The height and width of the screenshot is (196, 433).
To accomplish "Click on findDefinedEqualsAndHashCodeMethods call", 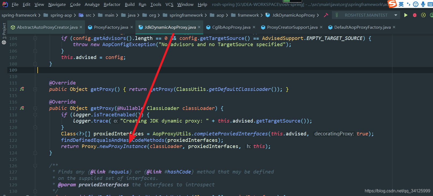I will point(113,140).
